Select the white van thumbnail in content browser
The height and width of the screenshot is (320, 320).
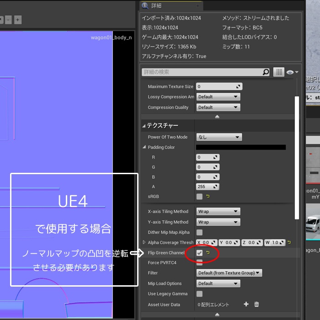313,223
